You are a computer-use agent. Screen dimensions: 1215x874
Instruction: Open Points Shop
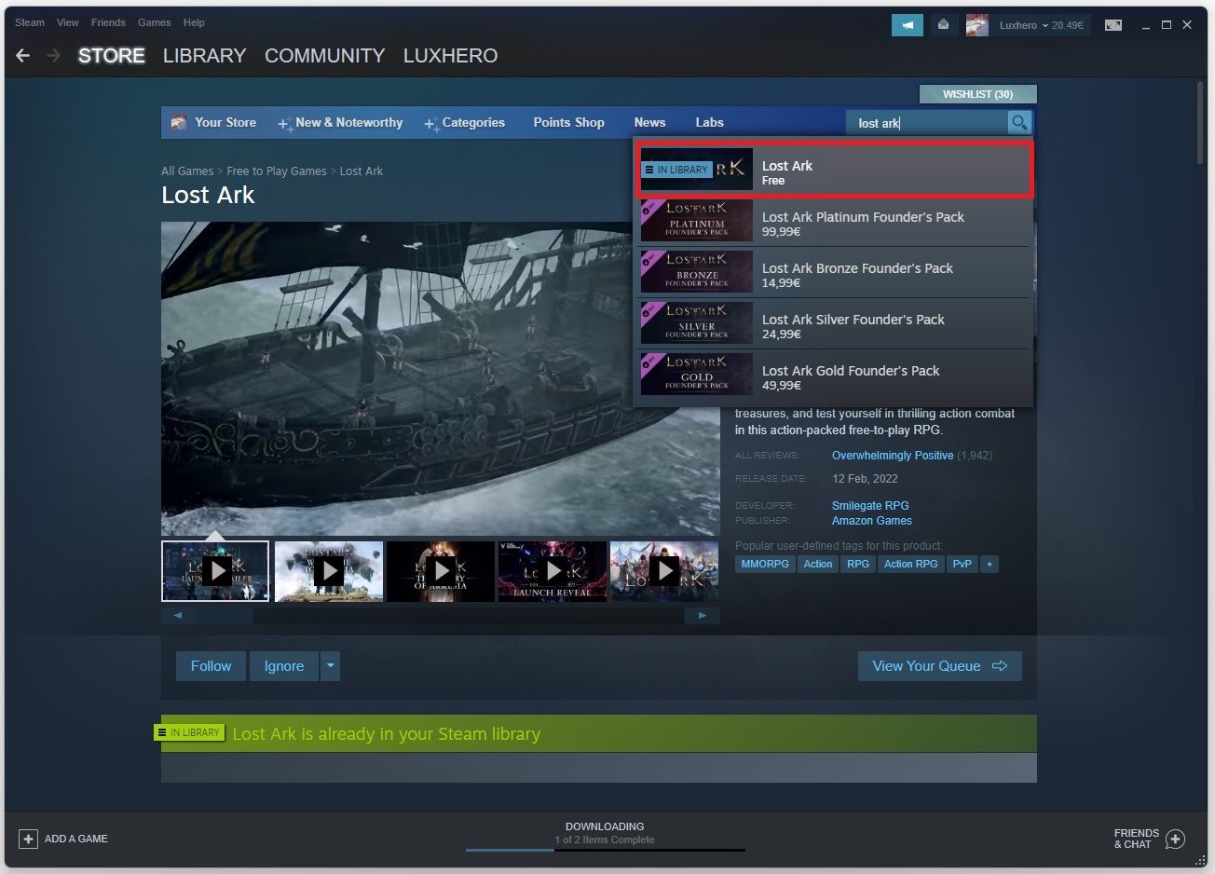pos(568,122)
